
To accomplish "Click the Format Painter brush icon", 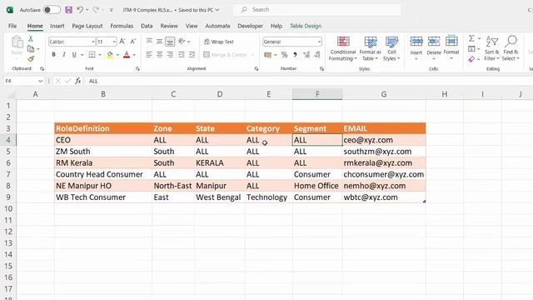I will (x=31, y=59).
